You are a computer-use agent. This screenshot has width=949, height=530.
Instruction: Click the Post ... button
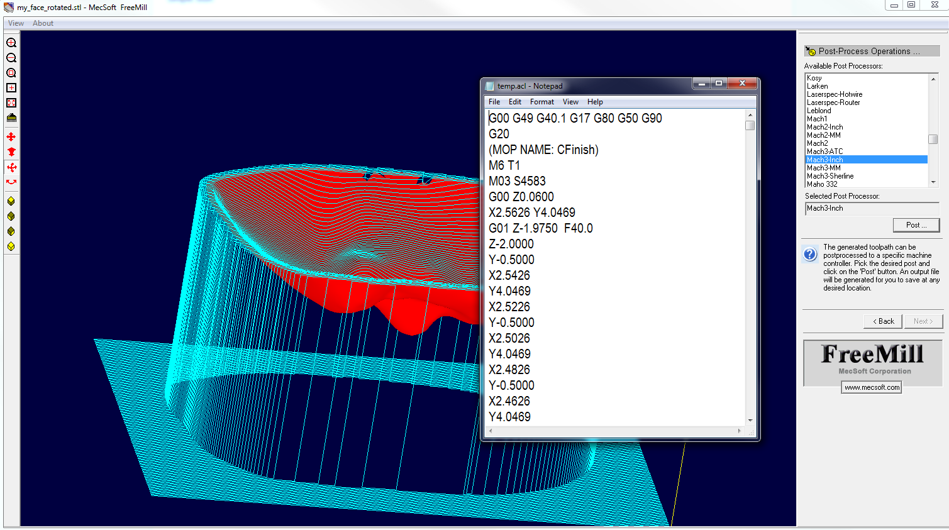pos(916,225)
